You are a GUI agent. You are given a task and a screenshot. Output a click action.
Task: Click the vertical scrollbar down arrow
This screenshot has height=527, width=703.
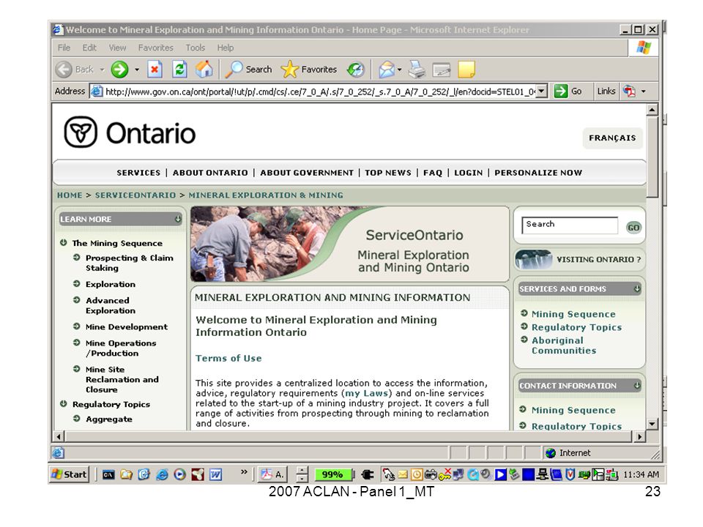pos(652,424)
